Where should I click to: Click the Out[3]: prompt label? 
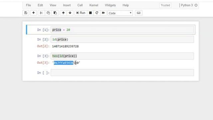(43, 63)
